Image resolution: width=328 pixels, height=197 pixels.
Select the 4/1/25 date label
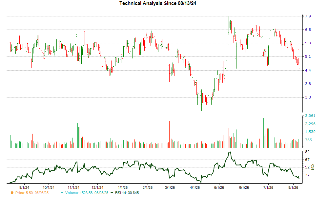pos(195,187)
